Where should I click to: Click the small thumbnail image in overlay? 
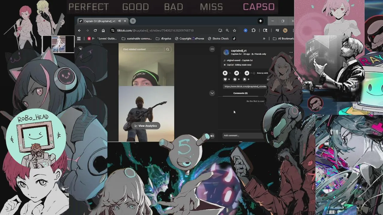coord(58,44)
